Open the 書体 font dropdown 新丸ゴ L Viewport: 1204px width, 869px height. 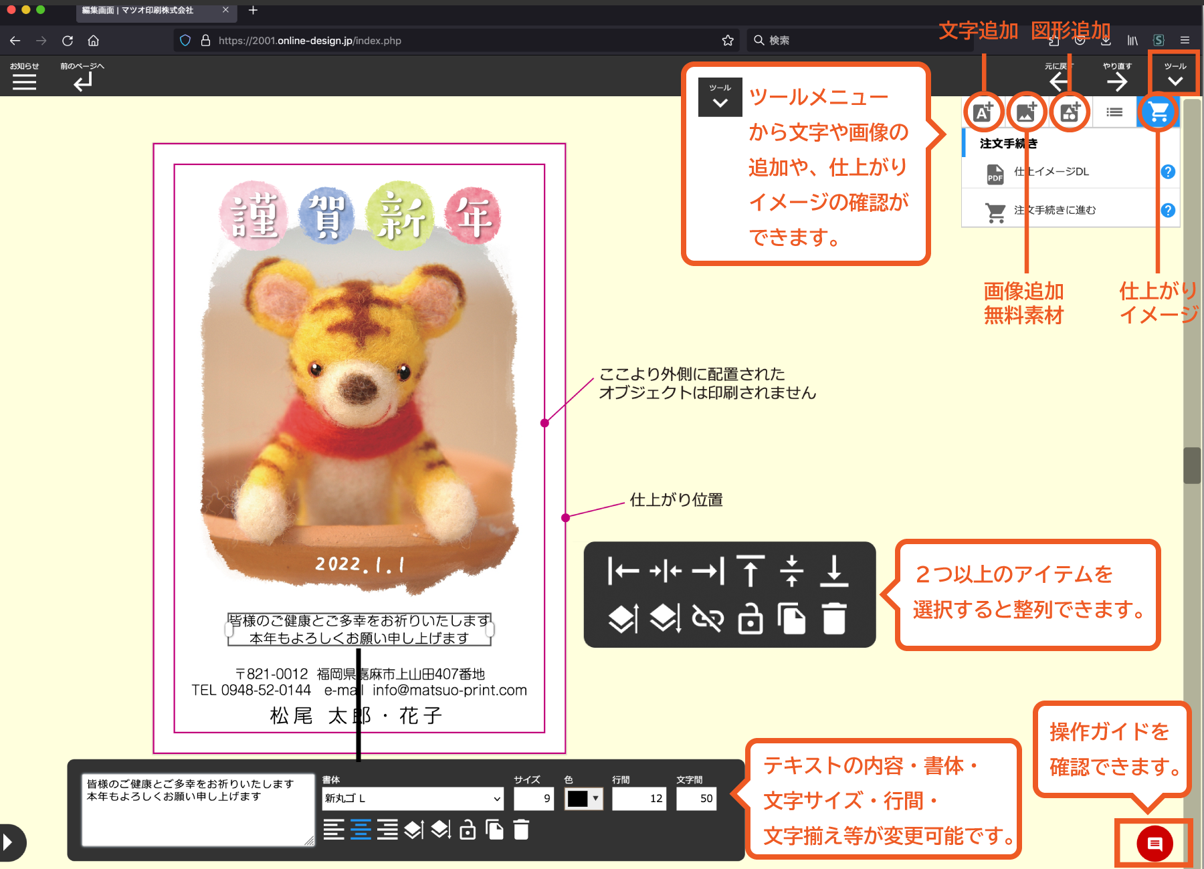[x=413, y=798]
